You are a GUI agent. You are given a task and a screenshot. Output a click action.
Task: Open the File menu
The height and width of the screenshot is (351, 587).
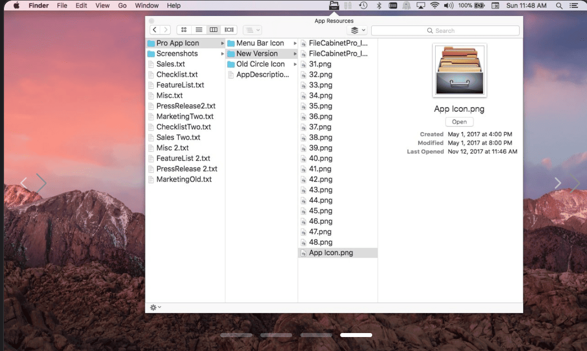[x=62, y=5]
